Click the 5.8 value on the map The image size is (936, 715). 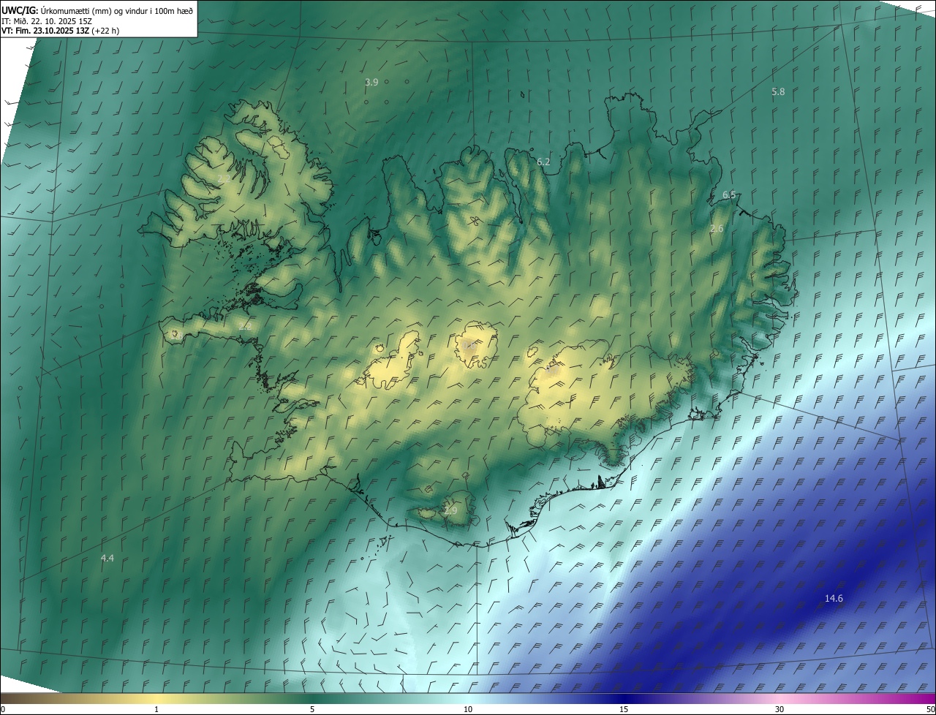pos(778,91)
